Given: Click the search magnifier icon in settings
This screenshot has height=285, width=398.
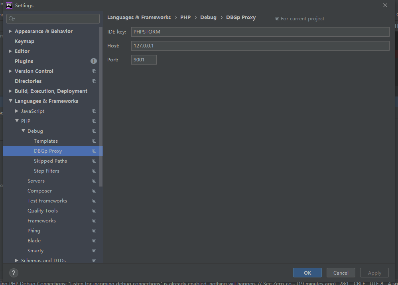Looking at the screenshot, I should tap(12, 18).
